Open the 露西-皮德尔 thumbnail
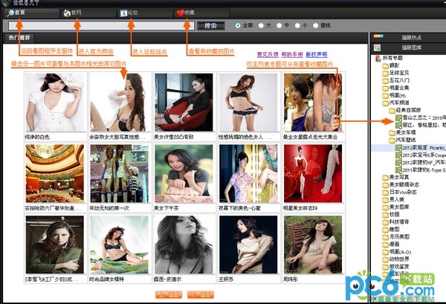Viewport: 446px width, 304px height. click(184, 245)
